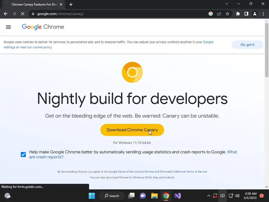
Task: Open the taskbar Search box
Action: 112,196
